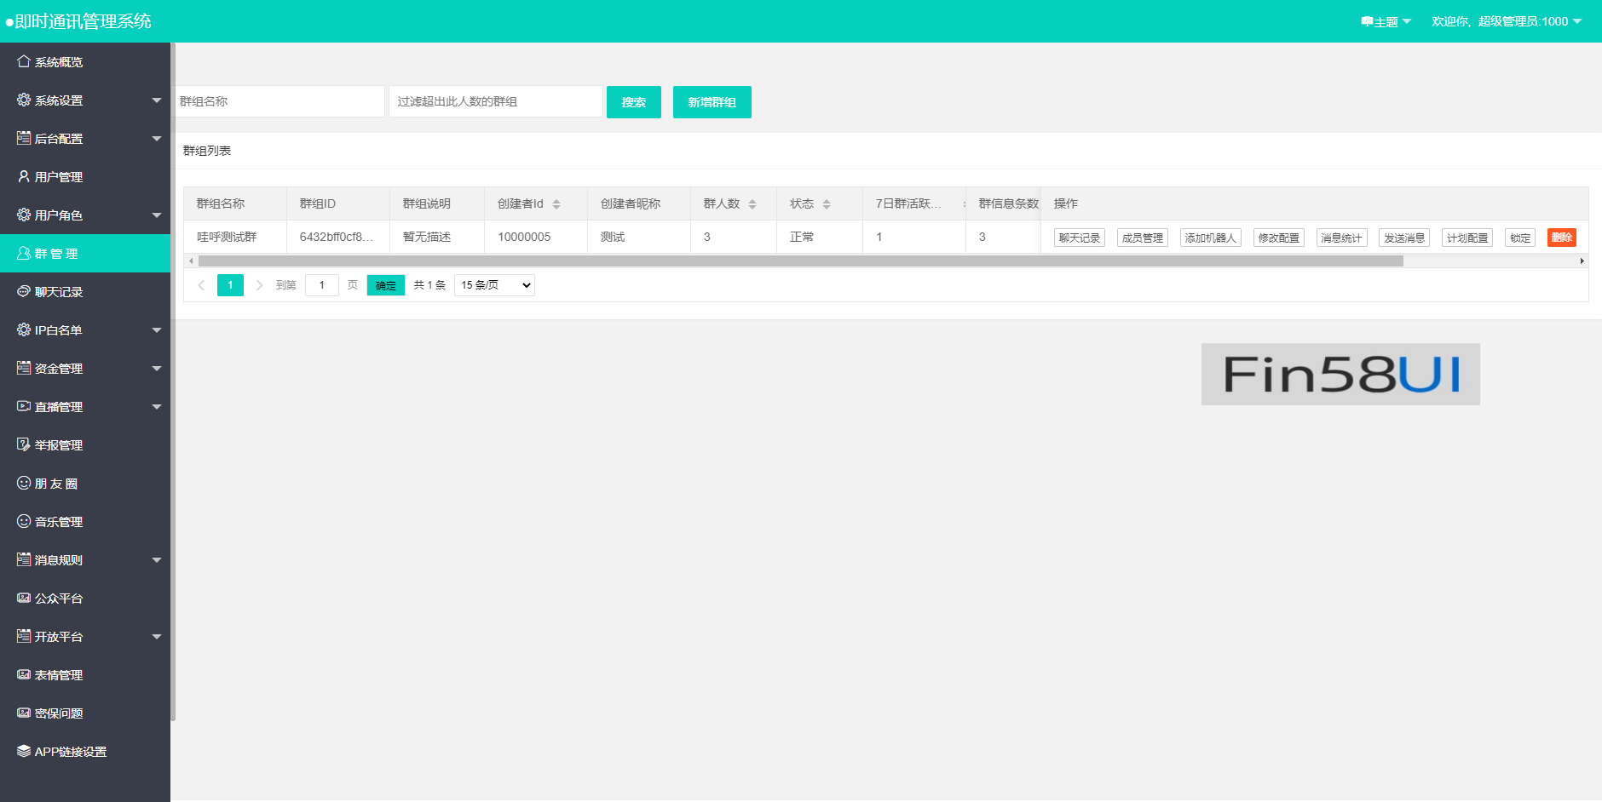1602x802 pixels.
Task: Open the 主题 theme dropdown in header
Action: pos(1386,21)
